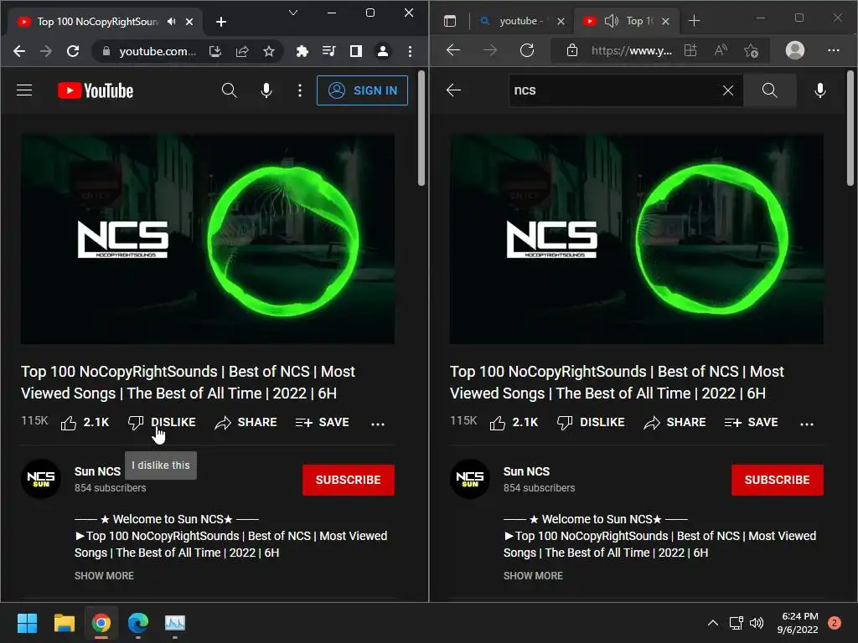Expand SHOW MORE description in Edge window
858x643 pixels.
click(533, 575)
